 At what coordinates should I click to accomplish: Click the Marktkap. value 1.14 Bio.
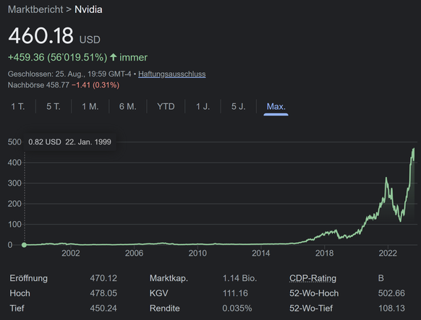[239, 278]
